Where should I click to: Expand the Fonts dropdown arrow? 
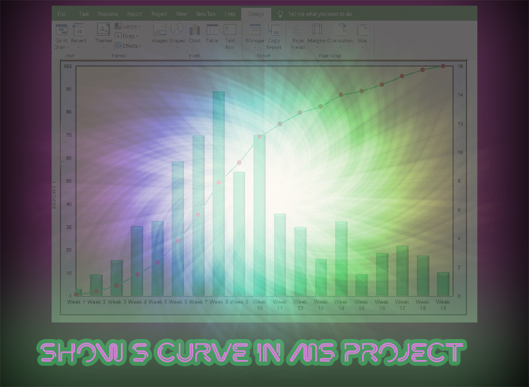(137, 36)
